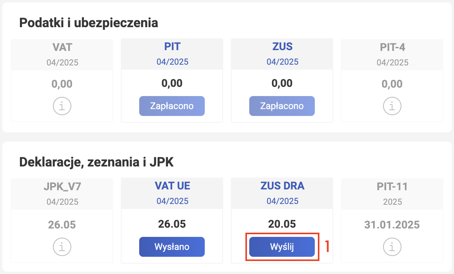Show info for JPK_V7 declaration
The height and width of the screenshot is (274, 454).
[62, 247]
